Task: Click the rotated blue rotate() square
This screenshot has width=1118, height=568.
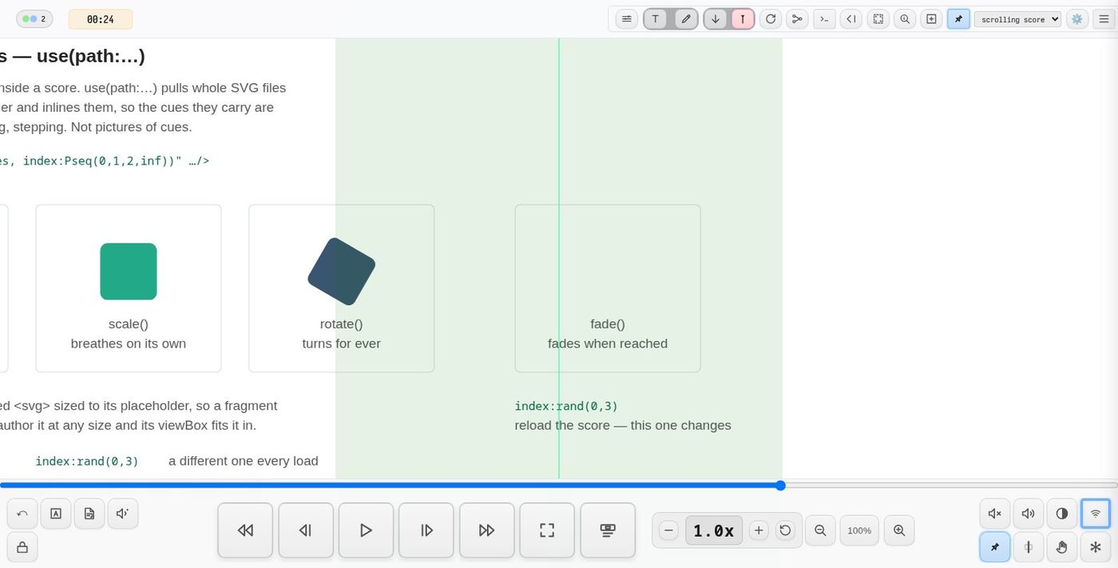Action: 342,272
